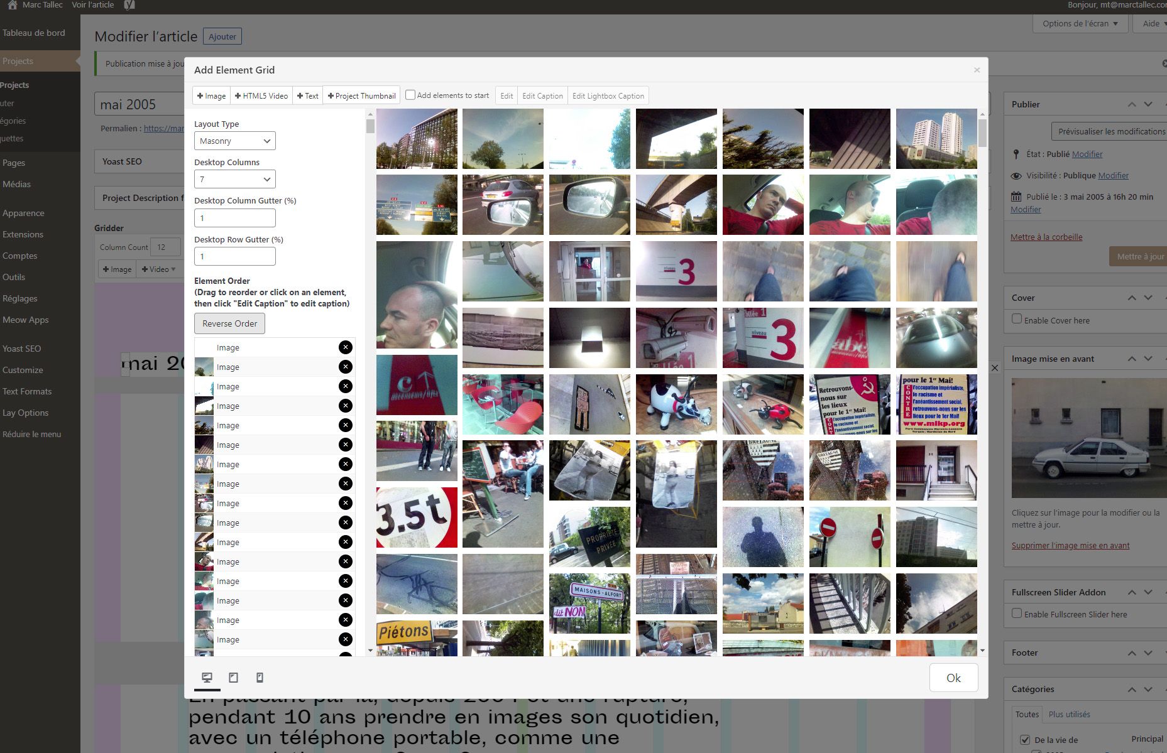Enable the Add elements to start checkbox
The width and height of the screenshot is (1167, 753).
coord(410,95)
